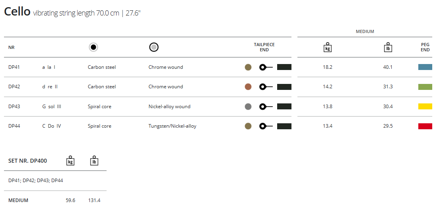Click the green peg end swatch for DP42
This screenshot has width=437, height=210.
point(425,87)
